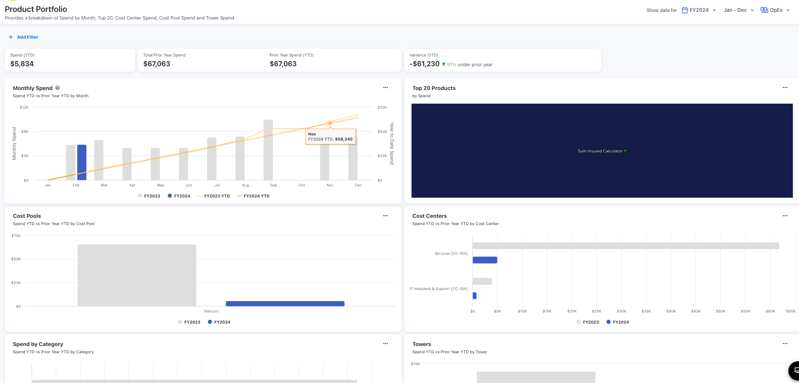This screenshot has width=799, height=383.
Task: Open Cost Pools card options menu
Action: pos(385,216)
